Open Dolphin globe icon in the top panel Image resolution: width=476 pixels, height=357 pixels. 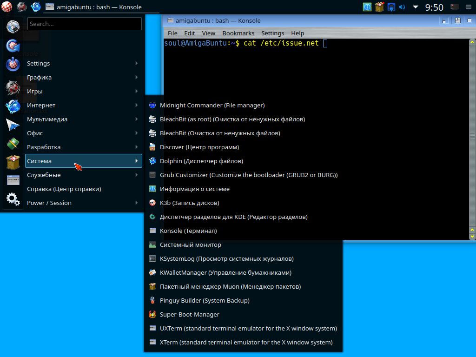click(35, 7)
